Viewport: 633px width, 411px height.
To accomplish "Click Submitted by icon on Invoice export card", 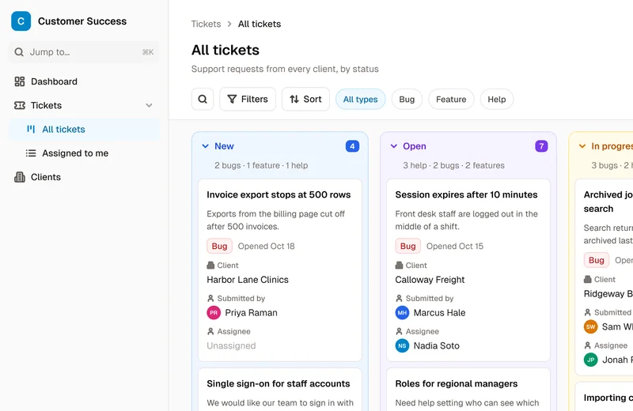I will click(x=210, y=299).
